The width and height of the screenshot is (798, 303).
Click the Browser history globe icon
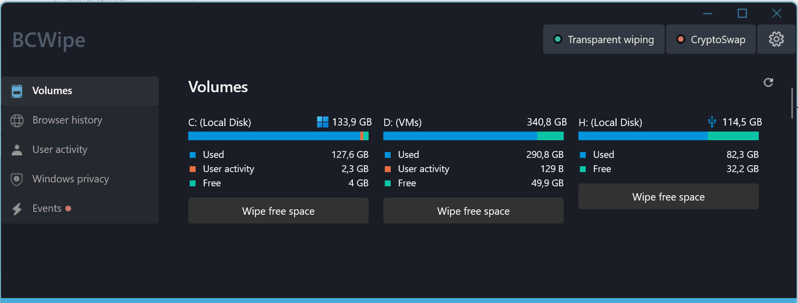pos(17,121)
